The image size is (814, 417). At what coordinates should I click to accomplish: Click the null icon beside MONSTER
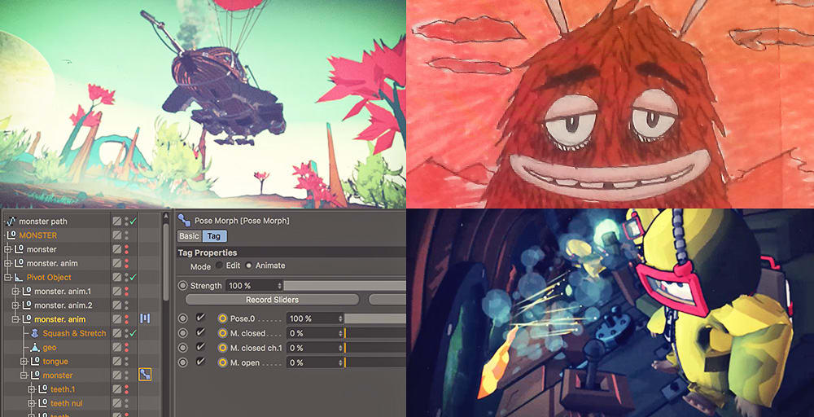point(12,235)
